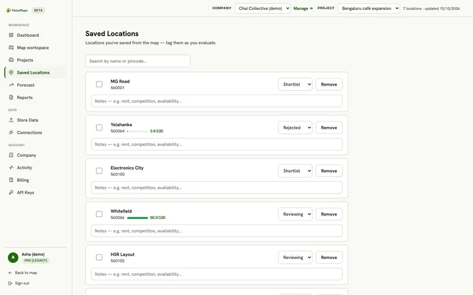Image resolution: width=473 pixels, height=295 pixels.
Task: Click the '7 locations · updated' status text
Action: pos(431,8)
